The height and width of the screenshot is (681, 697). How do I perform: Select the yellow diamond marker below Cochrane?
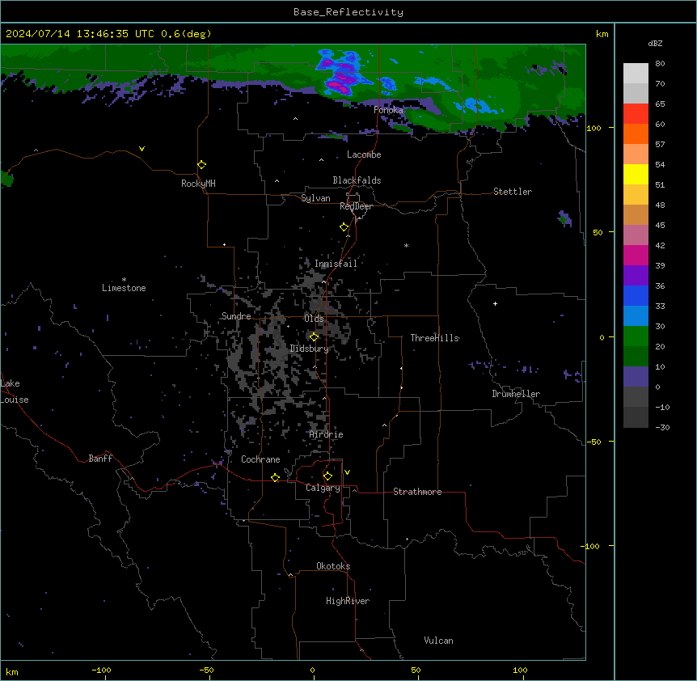click(275, 477)
